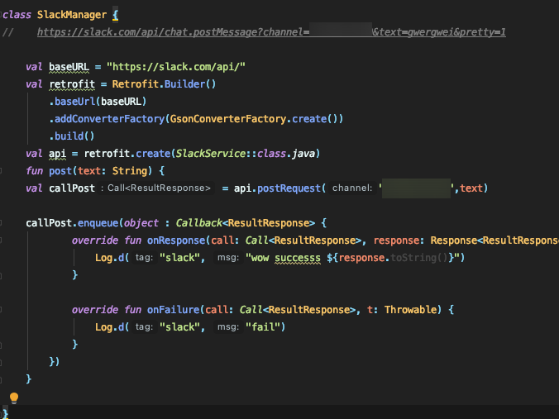The image size is (559, 419).
Task: Click the "slack" tag in onFailure Log.d
Action: coord(179,327)
